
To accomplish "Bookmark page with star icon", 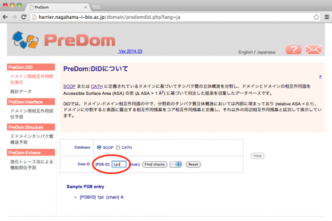I will (315, 18).
